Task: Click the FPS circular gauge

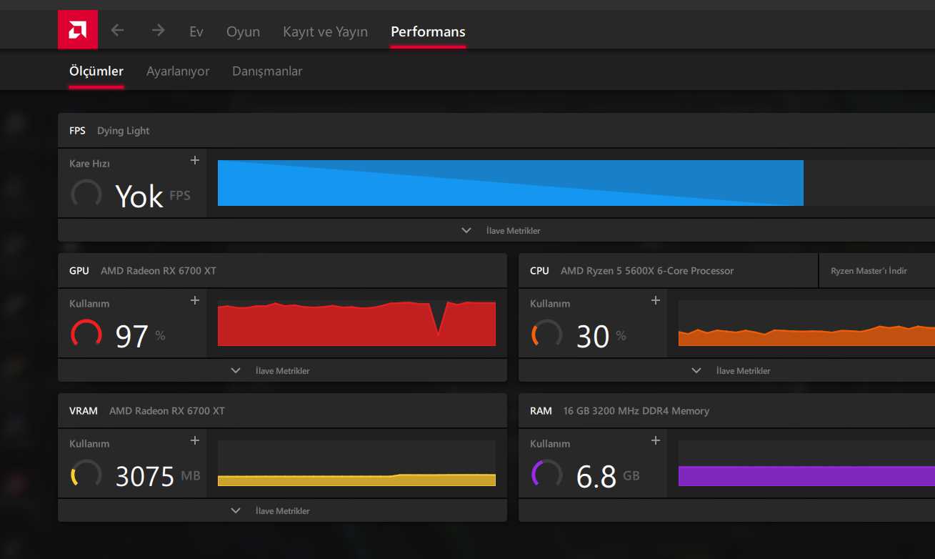Action: 86,194
